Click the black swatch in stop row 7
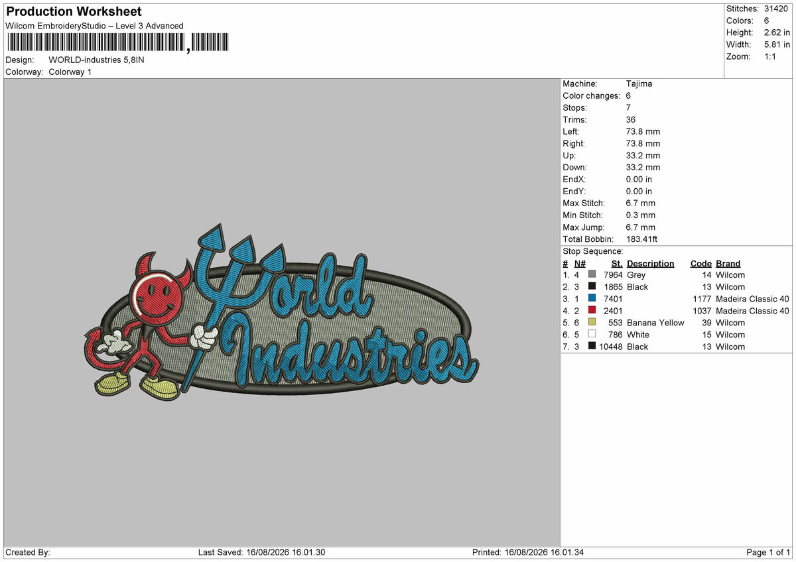Screen dimensions: 796x562 pyautogui.click(x=592, y=346)
